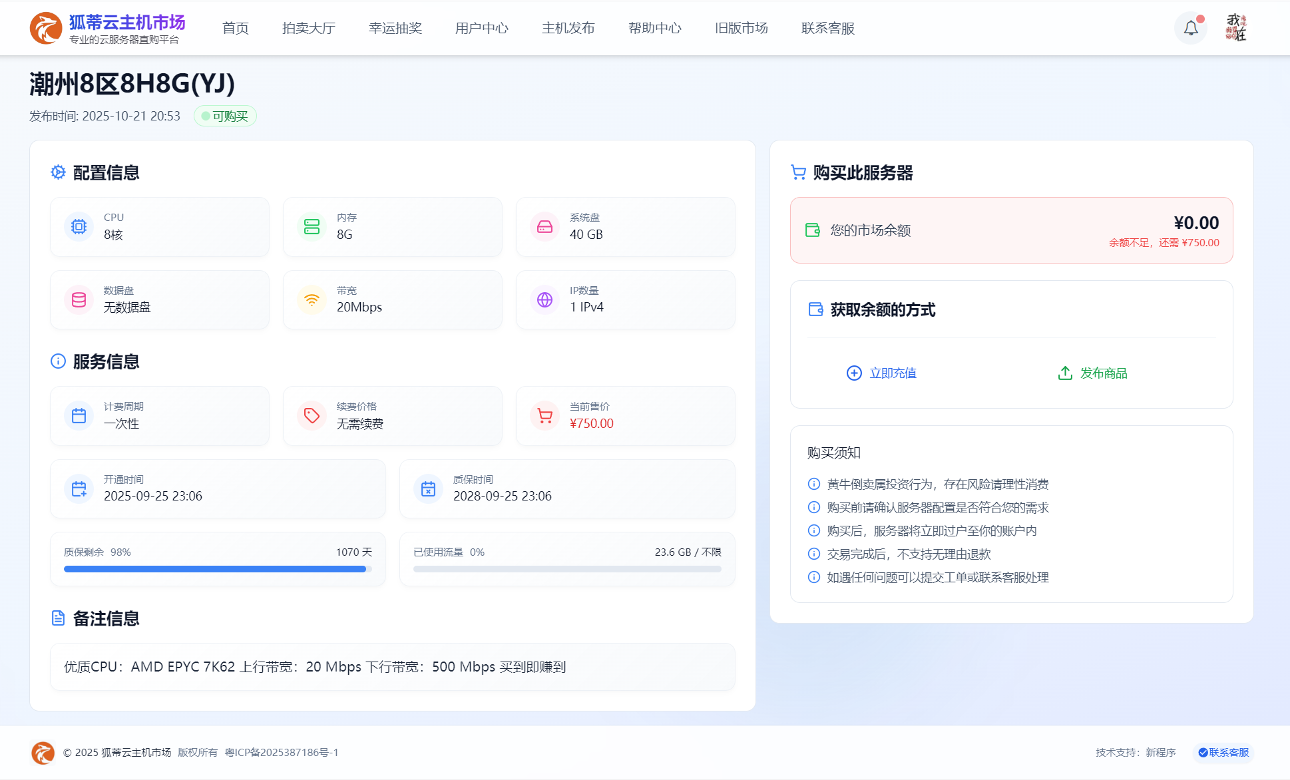Click the 狐蒂云主机市场 fox logo
The height and width of the screenshot is (780, 1290).
tap(45, 29)
